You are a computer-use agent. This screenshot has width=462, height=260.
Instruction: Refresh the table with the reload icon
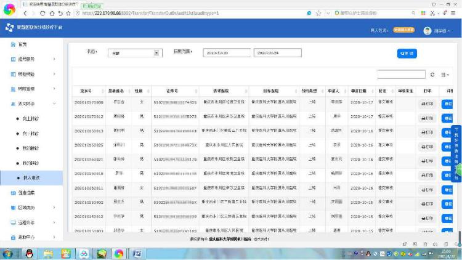pos(432,75)
